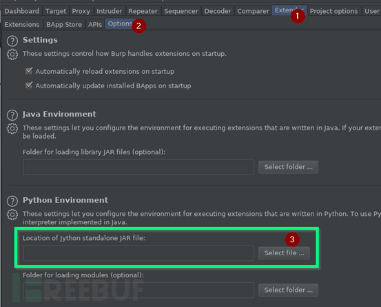
Task: Open the Comparer tab
Action: coord(253,11)
